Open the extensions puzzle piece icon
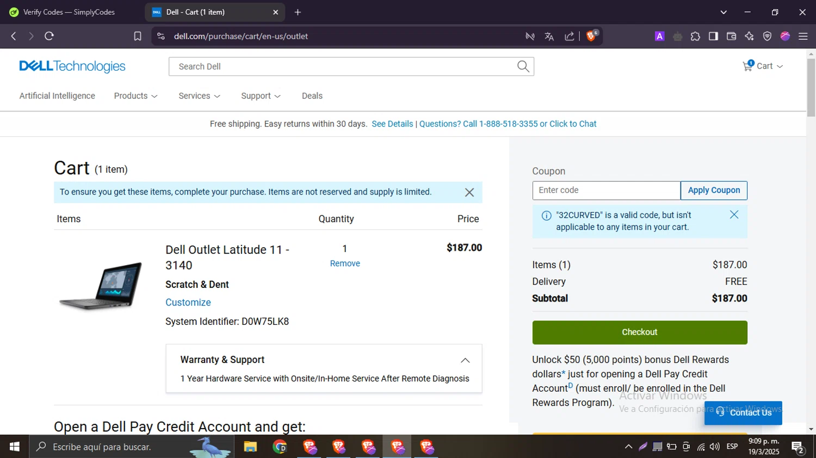Image resolution: width=816 pixels, height=458 pixels. [695, 36]
